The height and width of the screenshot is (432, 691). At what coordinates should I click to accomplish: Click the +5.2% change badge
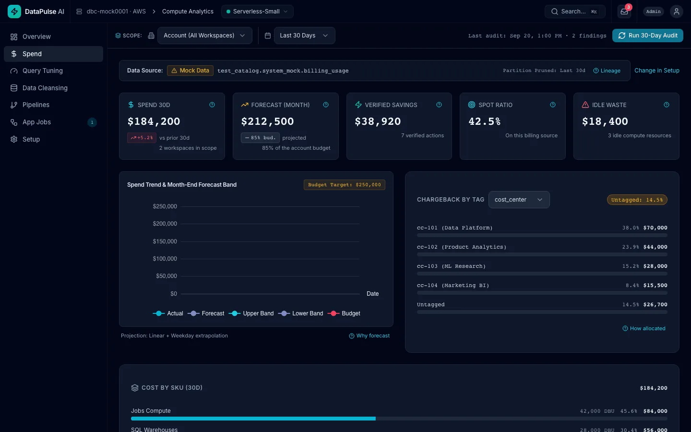pyautogui.click(x=142, y=138)
